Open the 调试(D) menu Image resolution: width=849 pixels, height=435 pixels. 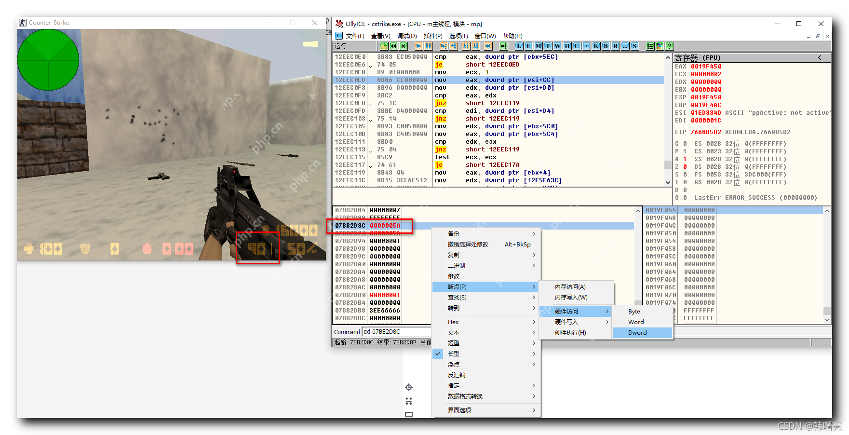(406, 36)
